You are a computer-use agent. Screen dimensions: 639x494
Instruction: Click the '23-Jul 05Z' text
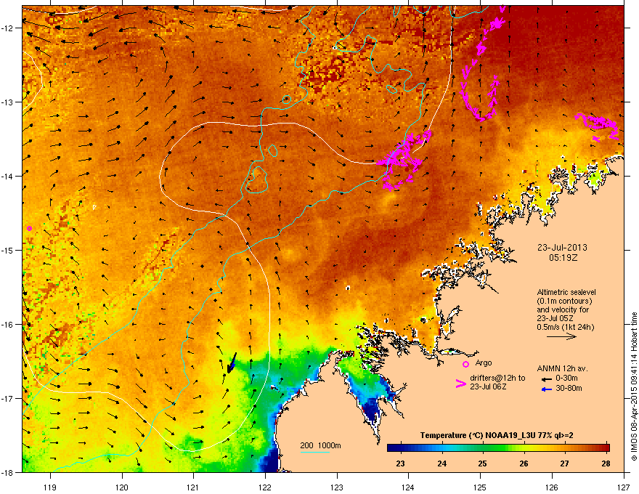[554, 318]
